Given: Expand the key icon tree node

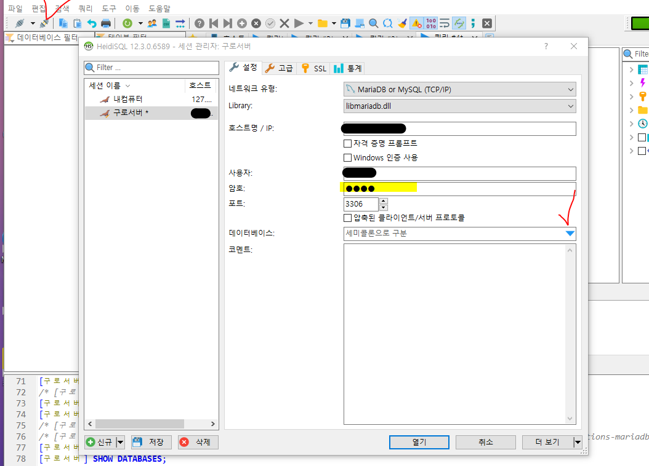Looking at the screenshot, I should pos(631,97).
